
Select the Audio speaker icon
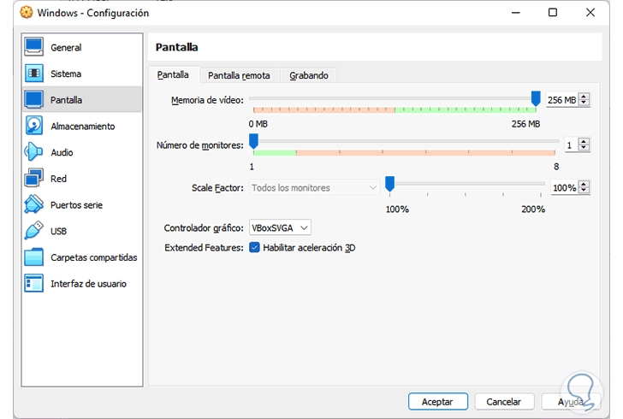coord(34,152)
